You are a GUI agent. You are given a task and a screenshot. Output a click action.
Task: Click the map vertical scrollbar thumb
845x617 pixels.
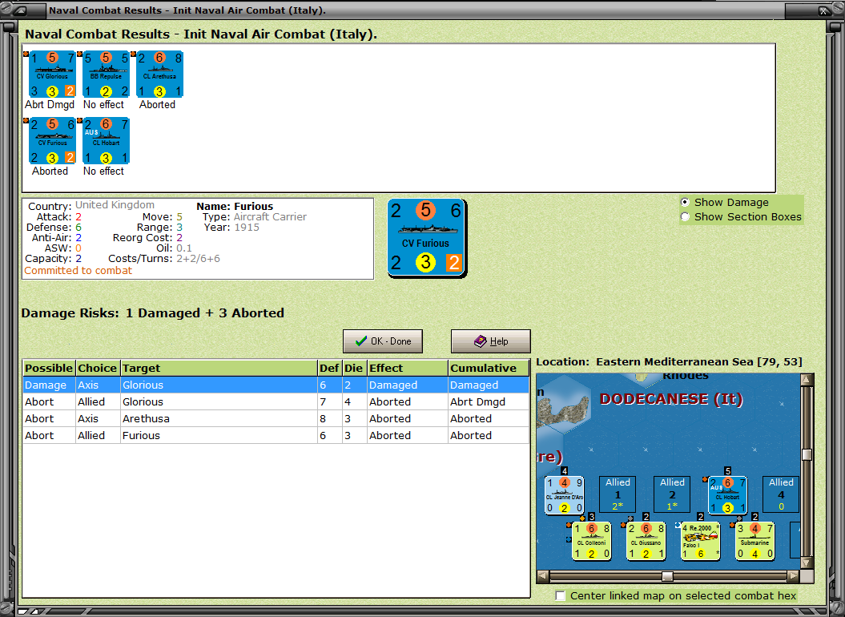click(x=807, y=454)
